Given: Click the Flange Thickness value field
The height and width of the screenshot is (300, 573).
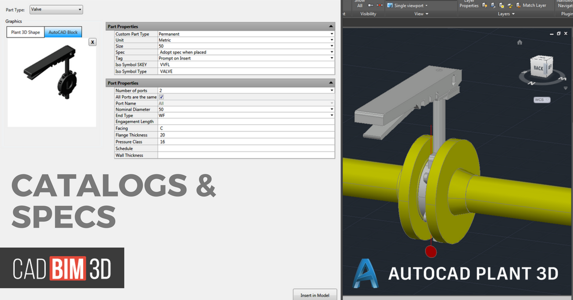Looking at the screenshot, I should [x=246, y=135].
